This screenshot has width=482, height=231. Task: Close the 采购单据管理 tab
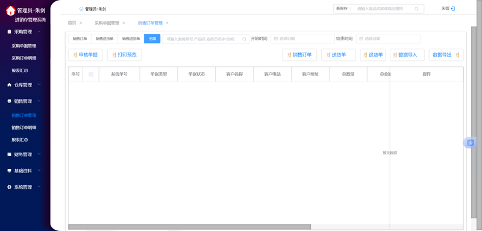point(124,23)
